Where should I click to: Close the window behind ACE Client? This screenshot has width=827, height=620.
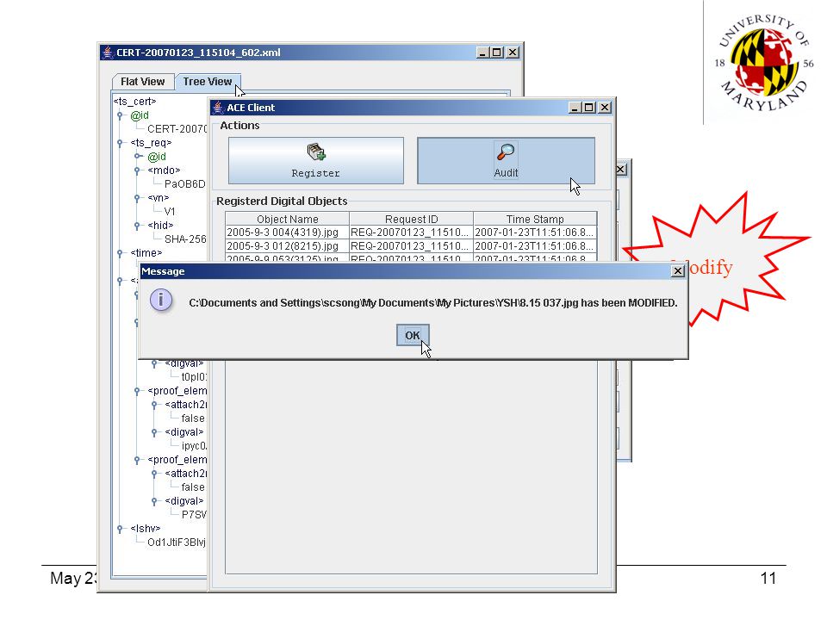click(x=621, y=170)
